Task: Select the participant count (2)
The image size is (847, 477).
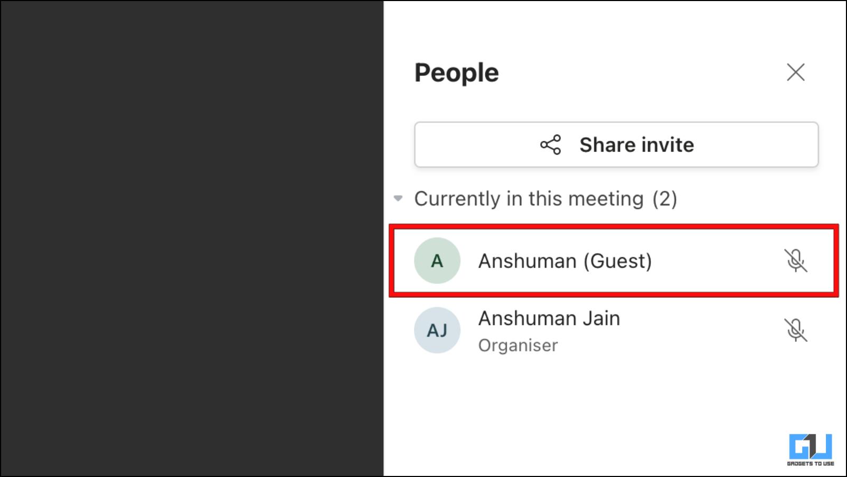Action: point(665,199)
